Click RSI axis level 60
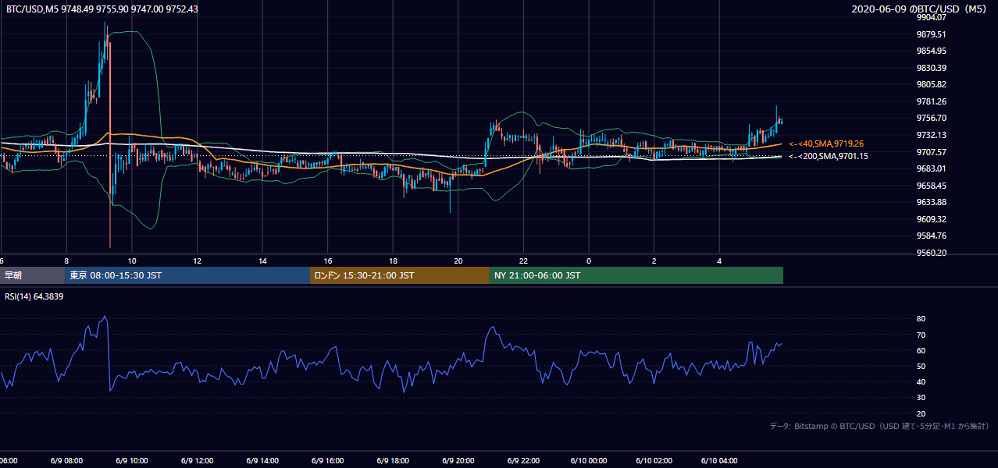The height and width of the screenshot is (468, 998). pos(921,350)
